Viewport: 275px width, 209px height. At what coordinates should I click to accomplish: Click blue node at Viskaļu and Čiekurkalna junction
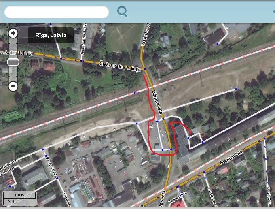pos(145,69)
